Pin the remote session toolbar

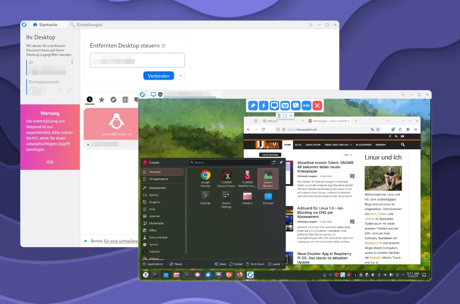(253, 106)
